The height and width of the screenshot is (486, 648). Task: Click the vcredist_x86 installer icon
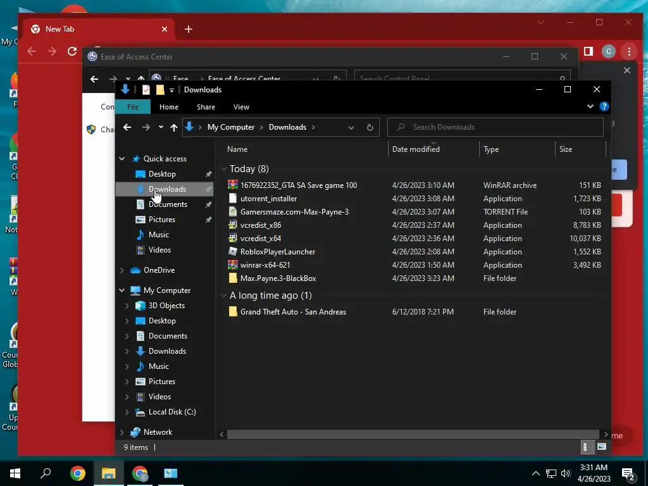(x=233, y=225)
